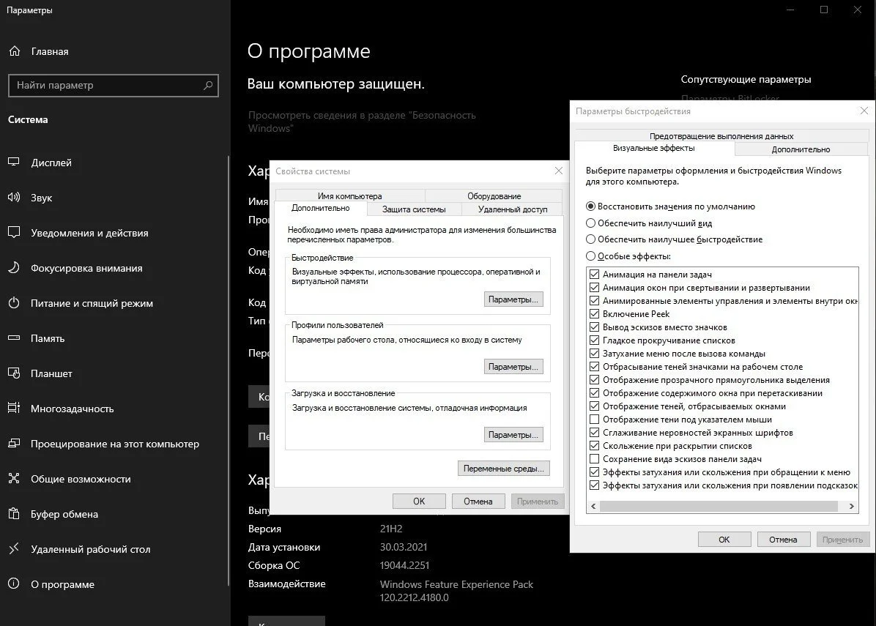The width and height of the screenshot is (876, 626).
Task: Switch to Оборудование tab
Action: pyautogui.click(x=494, y=196)
